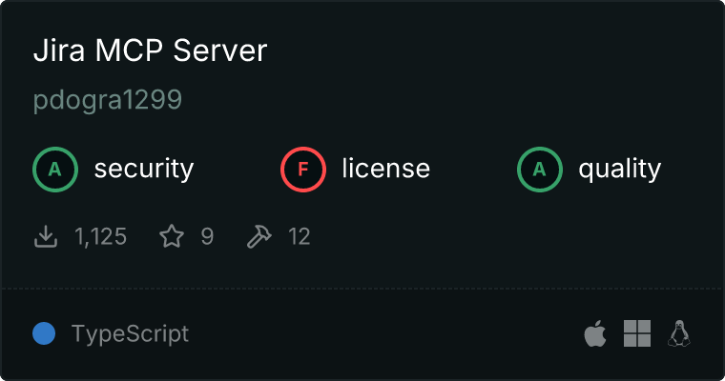Click the star icon
This screenshot has width=725, height=381.
click(172, 236)
